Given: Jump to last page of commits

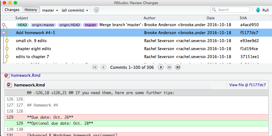Looking at the screenshot, I should point(178,67).
